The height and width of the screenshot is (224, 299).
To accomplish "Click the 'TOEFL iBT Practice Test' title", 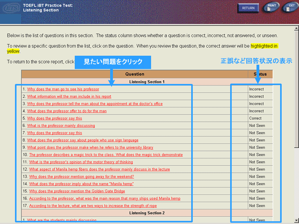I will pyautogui.click(x=48, y=5).
